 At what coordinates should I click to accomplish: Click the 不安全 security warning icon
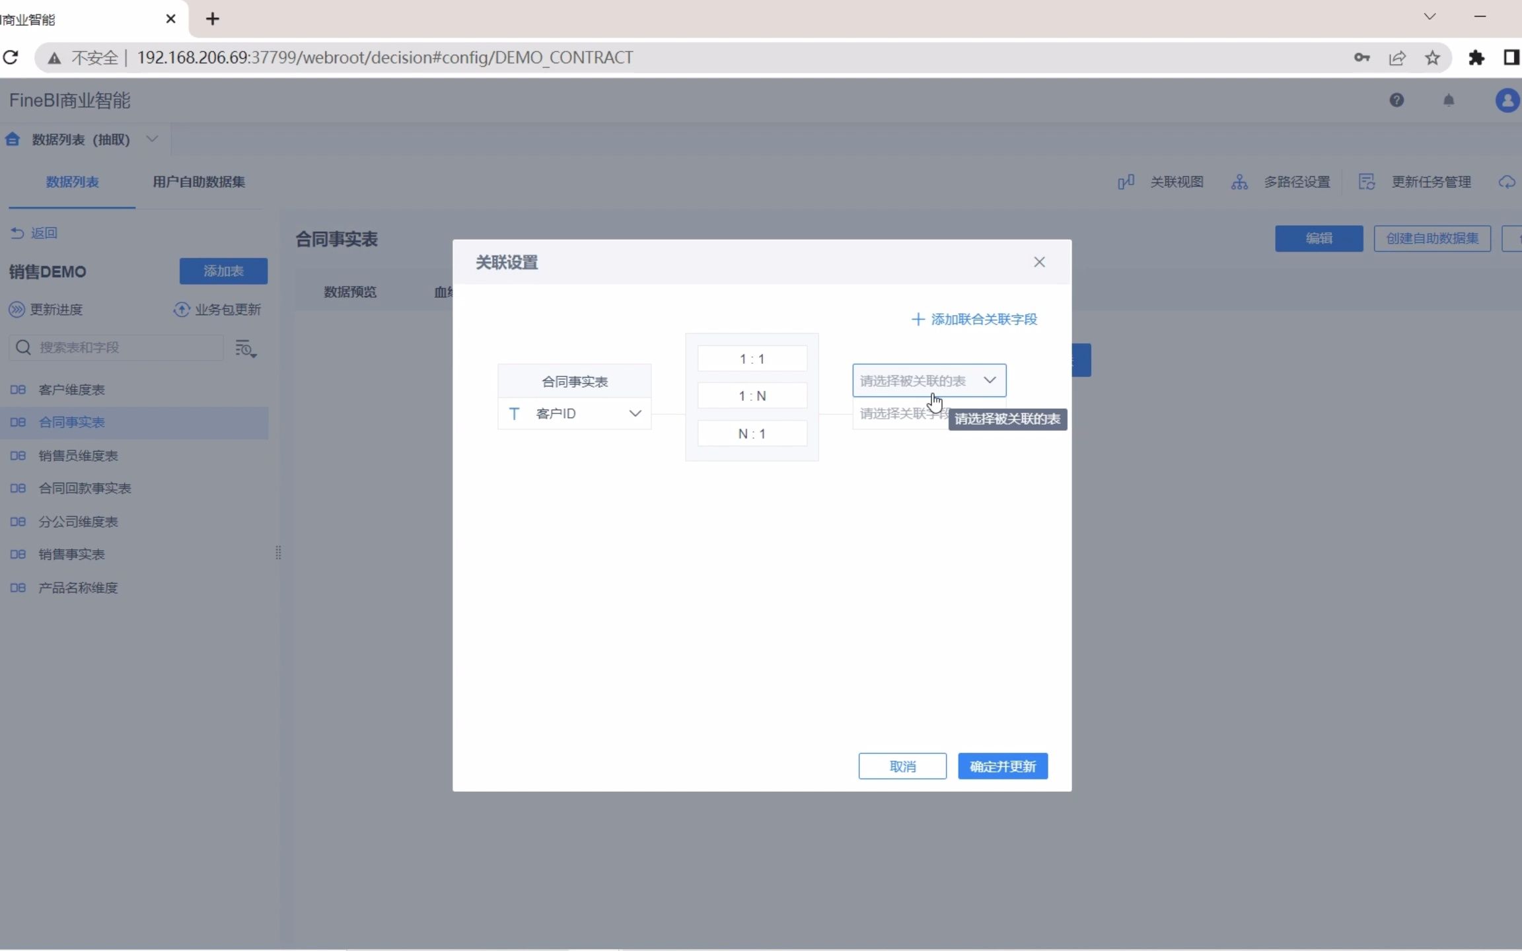click(55, 59)
